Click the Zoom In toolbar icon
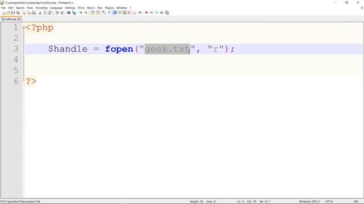 tap(81, 12)
